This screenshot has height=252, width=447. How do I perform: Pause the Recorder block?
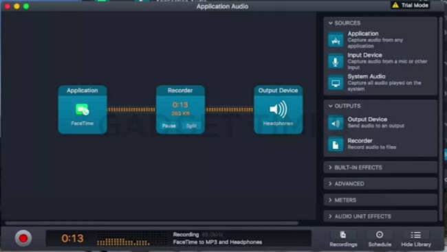(168, 126)
